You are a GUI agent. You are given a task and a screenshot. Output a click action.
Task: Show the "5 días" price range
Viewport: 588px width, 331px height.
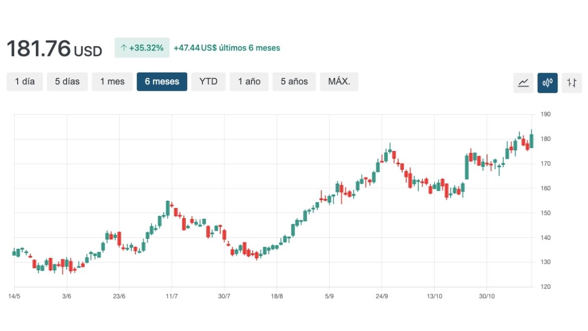click(x=67, y=82)
